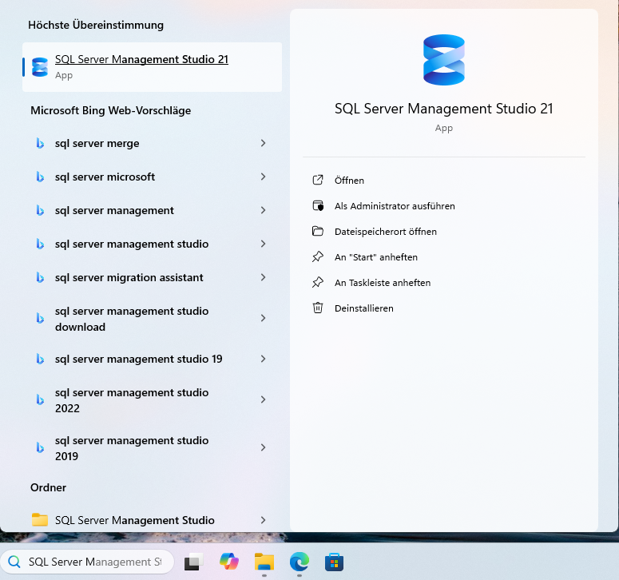Open Microsoft Edge from the taskbar
The width and height of the screenshot is (619, 580).
300,562
